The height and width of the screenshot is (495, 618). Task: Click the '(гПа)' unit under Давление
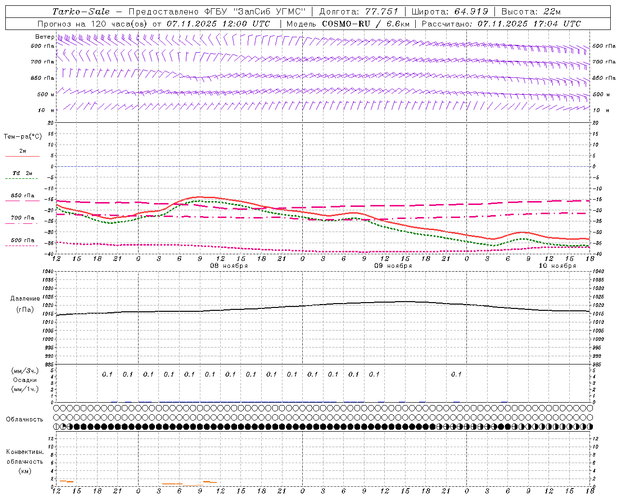click(x=25, y=309)
